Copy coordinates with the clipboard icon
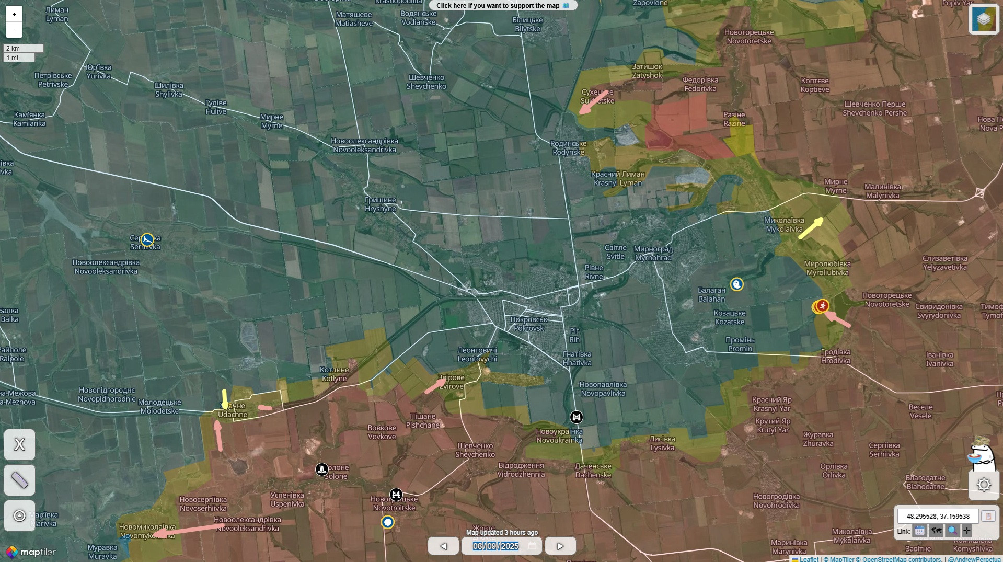Screen dimensions: 1003x562 click(988, 516)
